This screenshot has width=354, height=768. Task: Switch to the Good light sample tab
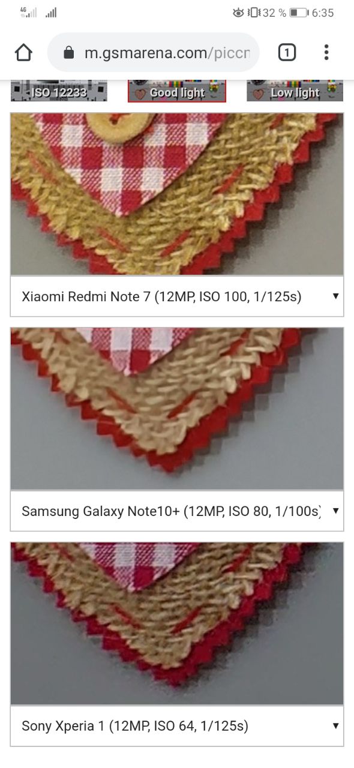pyautogui.click(x=177, y=91)
